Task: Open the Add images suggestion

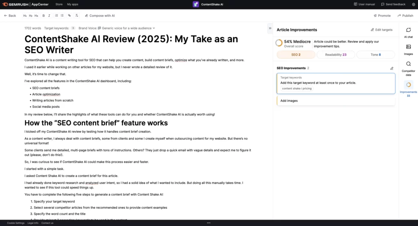Action: pyautogui.click(x=336, y=101)
